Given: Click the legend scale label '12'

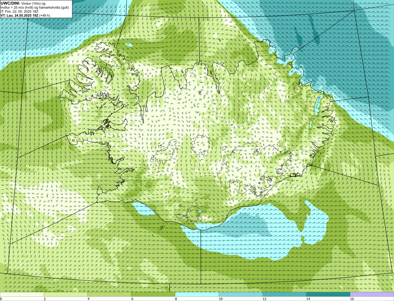Looking at the screenshot, I should pos(264,299).
